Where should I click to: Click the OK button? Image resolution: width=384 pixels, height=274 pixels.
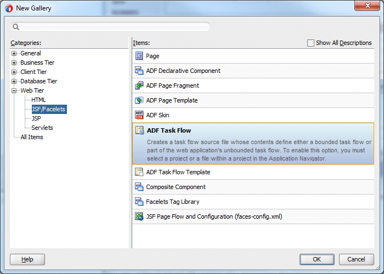(x=317, y=259)
